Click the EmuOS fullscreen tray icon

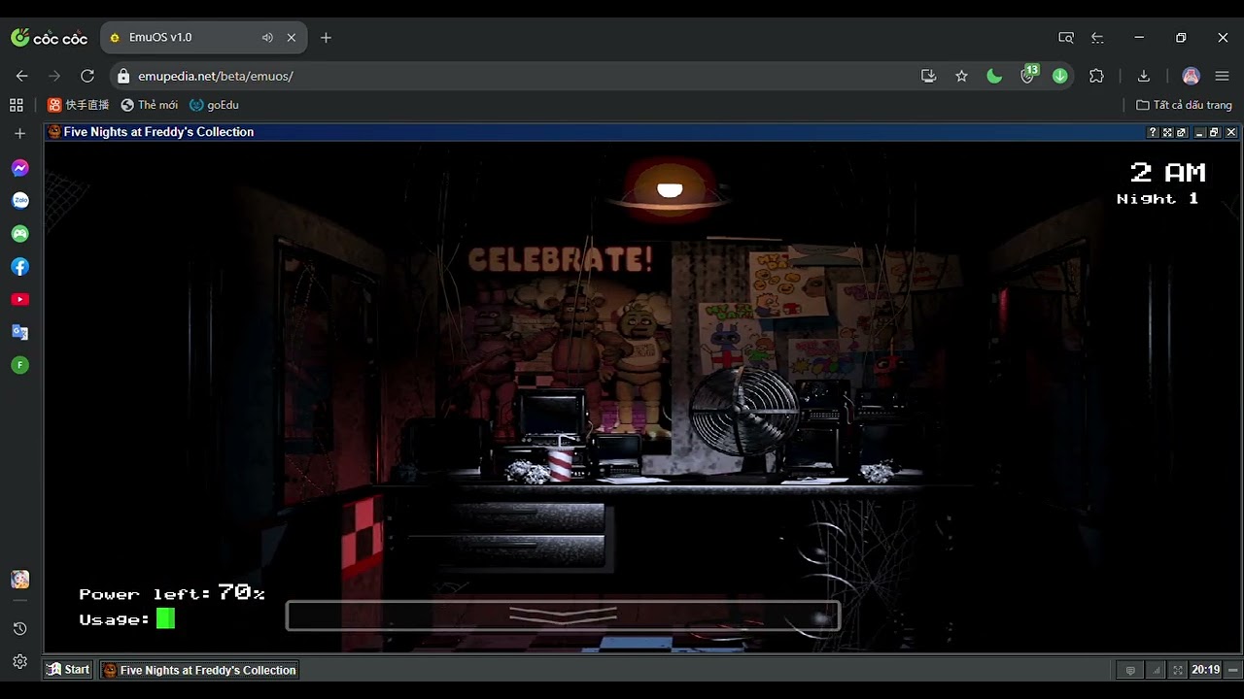pyautogui.click(x=1178, y=670)
